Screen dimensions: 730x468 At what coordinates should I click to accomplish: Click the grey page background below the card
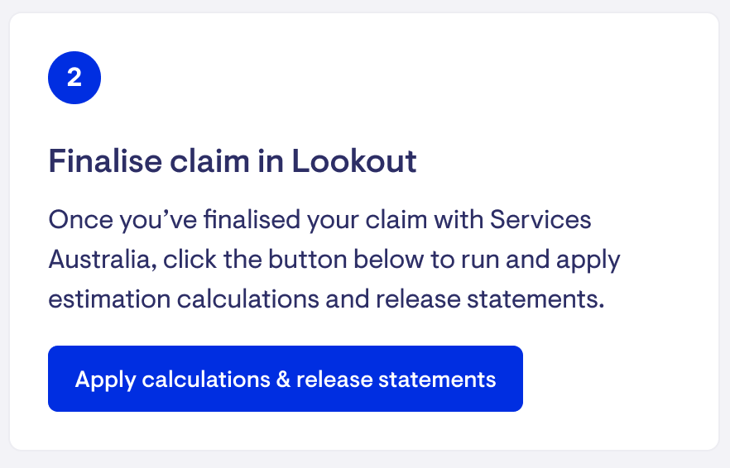(364, 460)
